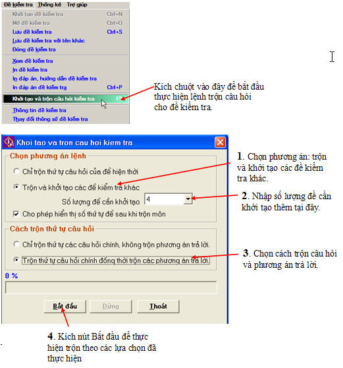
Task: Click the Dừng button
Action: point(111,306)
